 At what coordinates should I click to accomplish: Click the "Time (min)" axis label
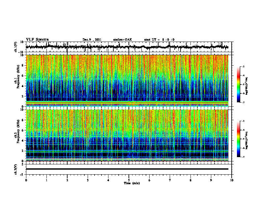coord(132,183)
